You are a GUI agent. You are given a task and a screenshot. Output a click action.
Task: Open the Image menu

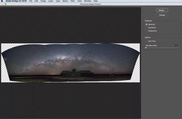[x=43, y=1]
